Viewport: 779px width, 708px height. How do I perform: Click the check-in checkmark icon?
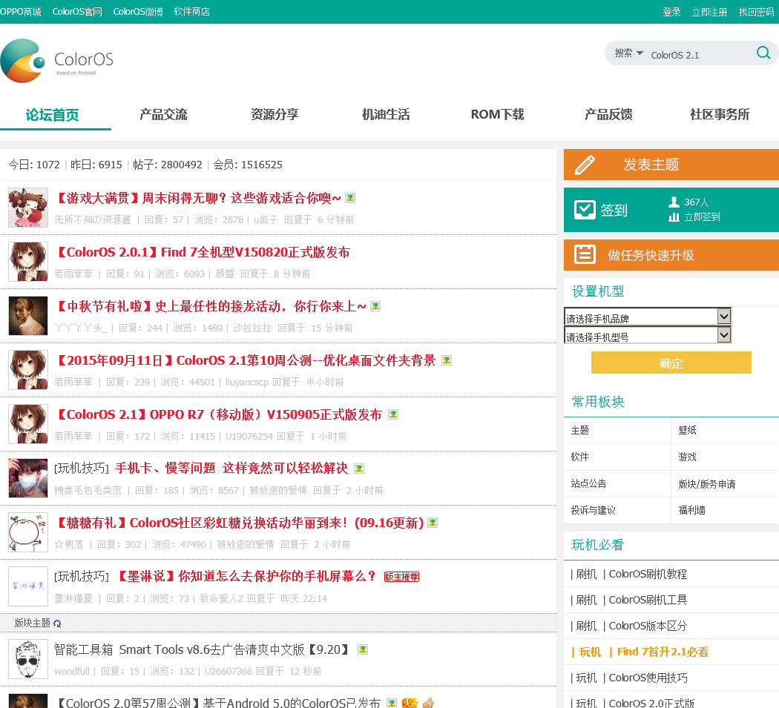[x=585, y=210]
